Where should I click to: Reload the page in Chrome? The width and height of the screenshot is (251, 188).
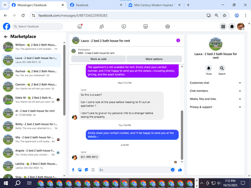pos(23,16)
